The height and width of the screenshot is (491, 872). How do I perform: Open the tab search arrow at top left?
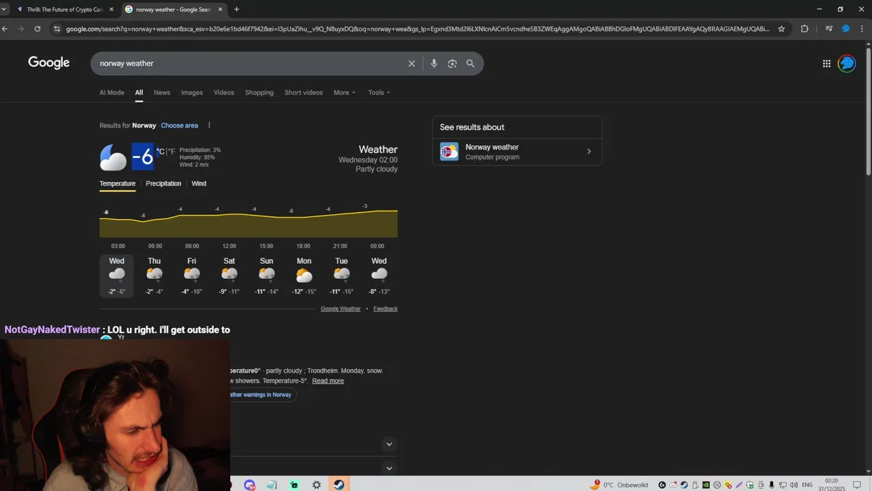(5, 10)
